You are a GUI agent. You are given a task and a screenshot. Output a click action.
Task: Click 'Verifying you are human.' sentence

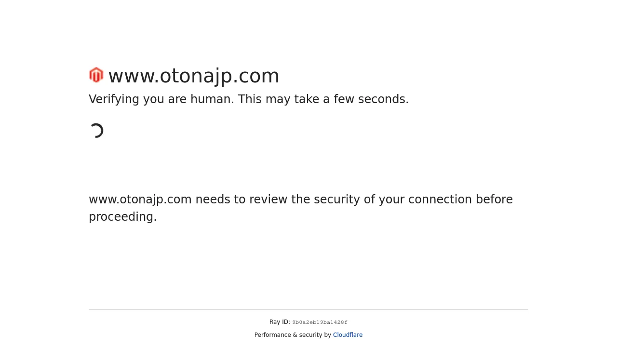coord(161,99)
